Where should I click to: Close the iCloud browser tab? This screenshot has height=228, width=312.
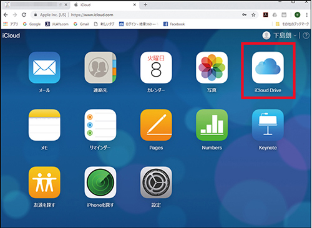tap(135, 5)
